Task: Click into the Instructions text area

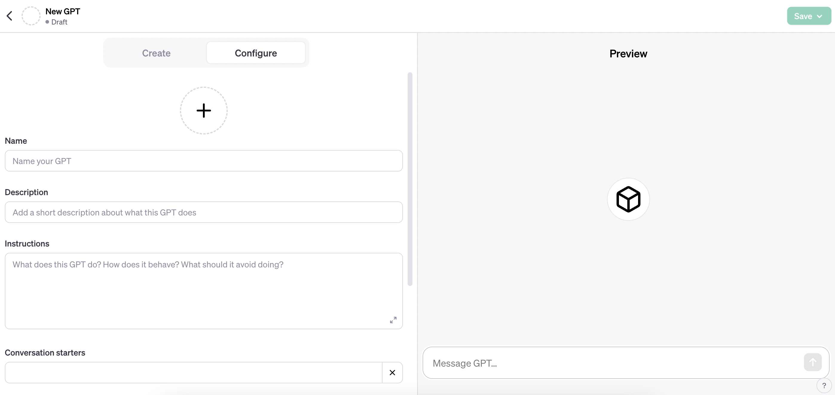Action: (204, 291)
